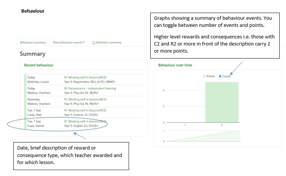This screenshot has height=176, width=286.
Task: Click the teacher name McKinley, Louise
Action: pyautogui.click(x=38, y=82)
